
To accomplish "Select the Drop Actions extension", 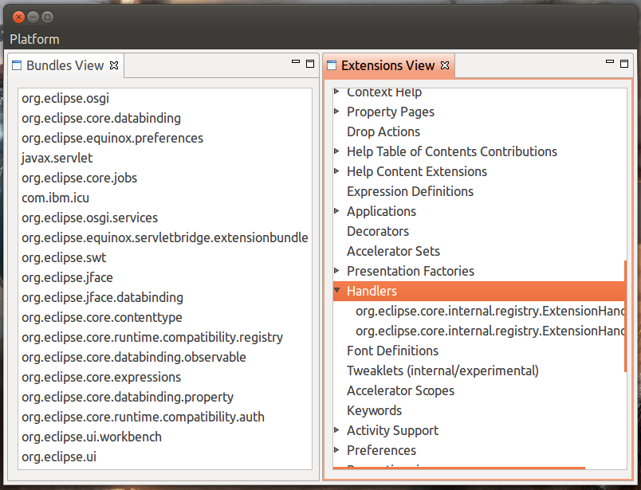I will tap(383, 131).
